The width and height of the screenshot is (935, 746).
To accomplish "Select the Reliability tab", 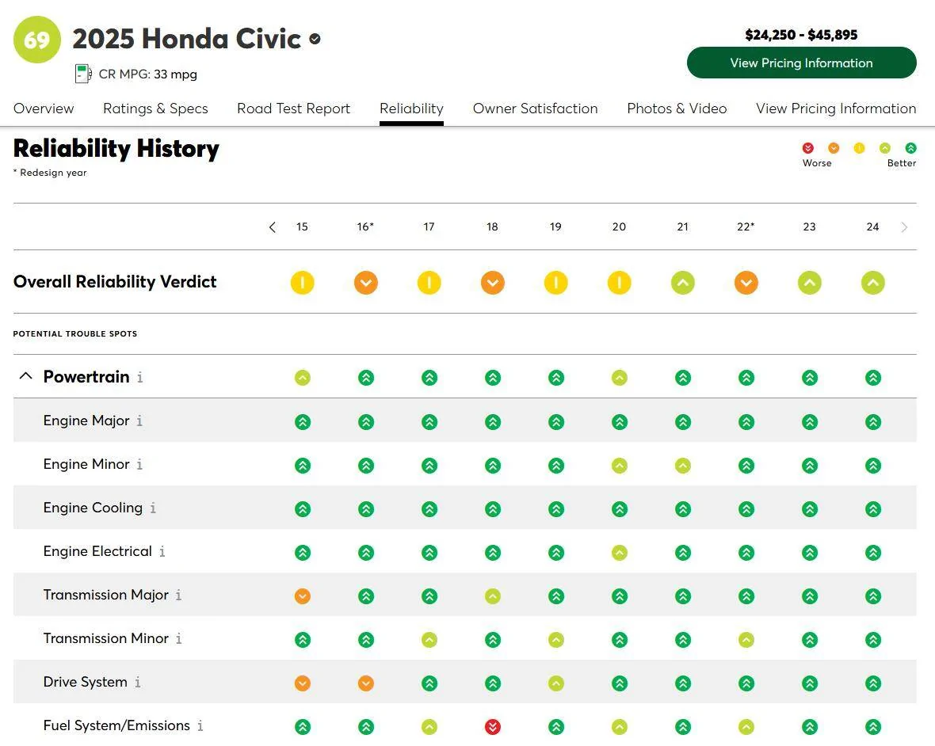I will [x=411, y=108].
